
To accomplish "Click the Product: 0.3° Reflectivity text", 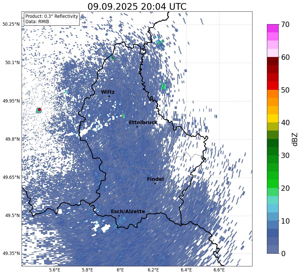I will point(52,16).
